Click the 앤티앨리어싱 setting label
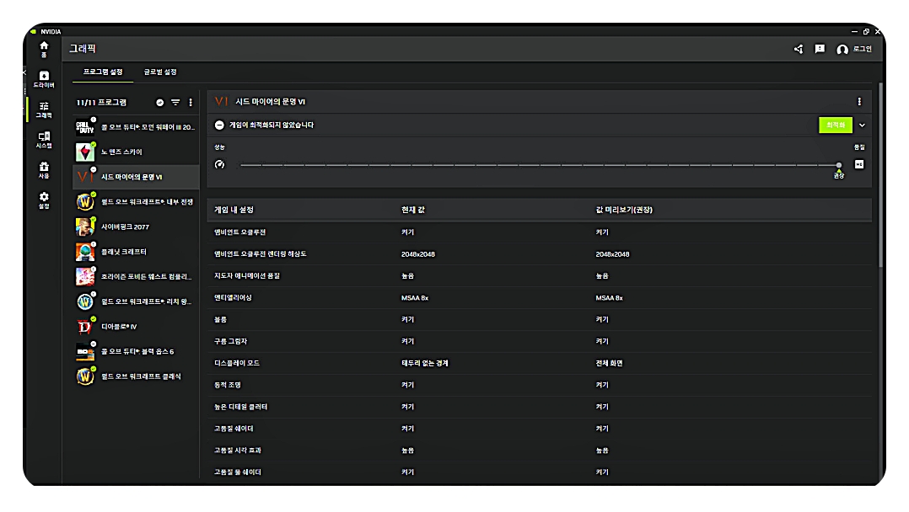The height and width of the screenshot is (512, 909). click(233, 298)
